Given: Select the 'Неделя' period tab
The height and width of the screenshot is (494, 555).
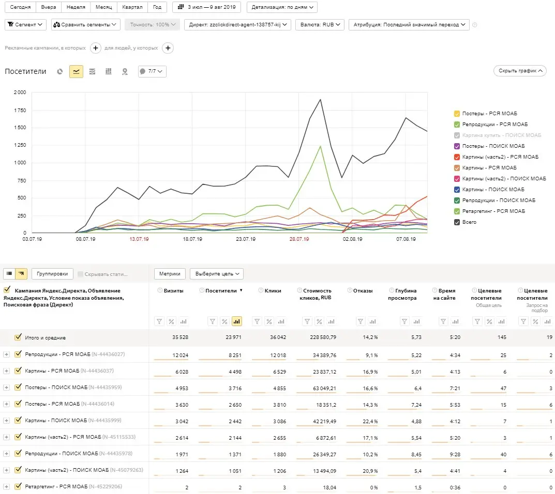Looking at the screenshot, I should click(x=75, y=8).
